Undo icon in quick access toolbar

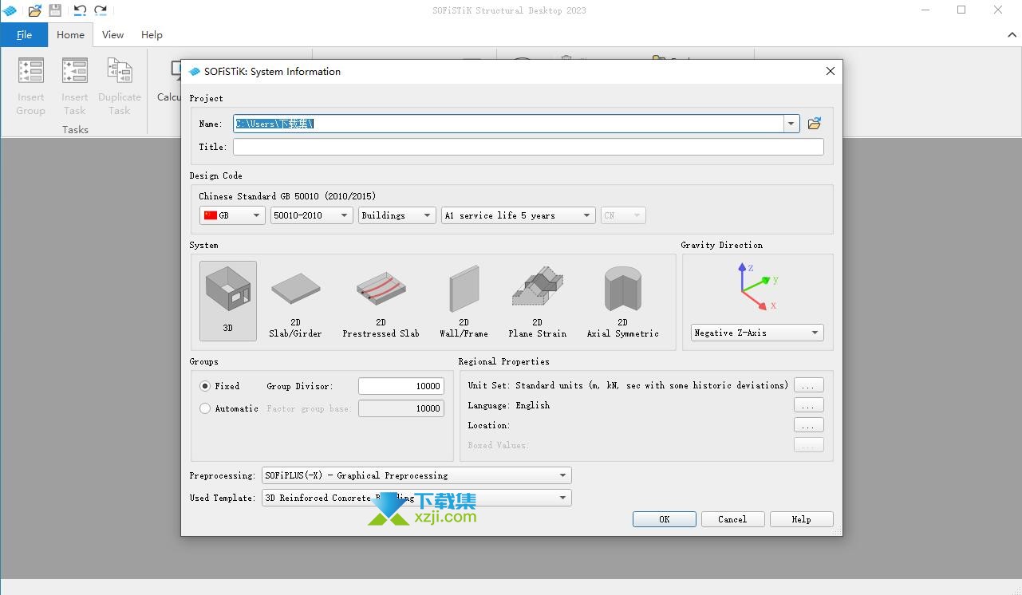(80, 10)
